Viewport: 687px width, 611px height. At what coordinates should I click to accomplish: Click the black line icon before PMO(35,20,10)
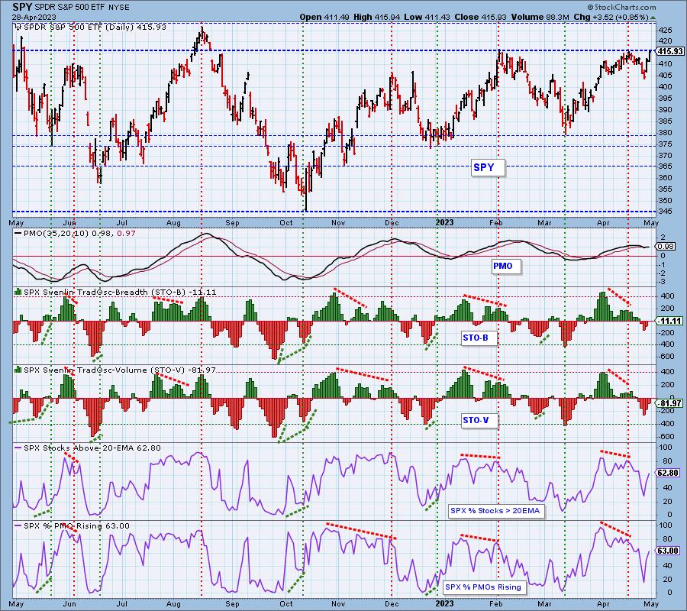coord(18,234)
